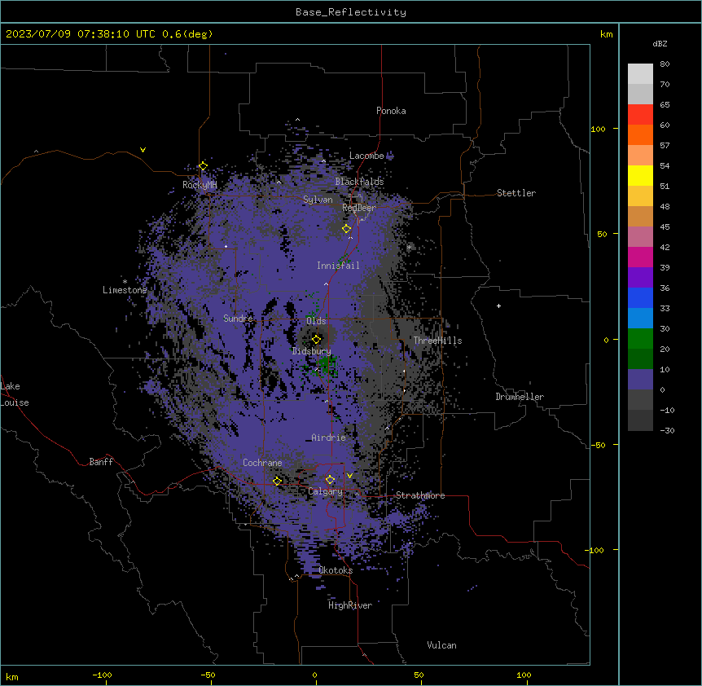Select the magenta 42 dBZ legend swatch
Image resolution: width=702 pixels, height=686 pixels.
pos(640,257)
